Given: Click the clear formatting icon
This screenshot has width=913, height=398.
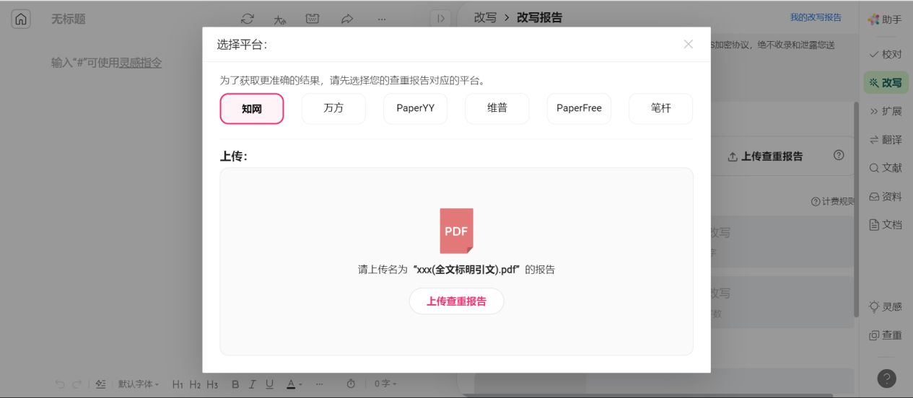Looking at the screenshot, I should tap(101, 384).
